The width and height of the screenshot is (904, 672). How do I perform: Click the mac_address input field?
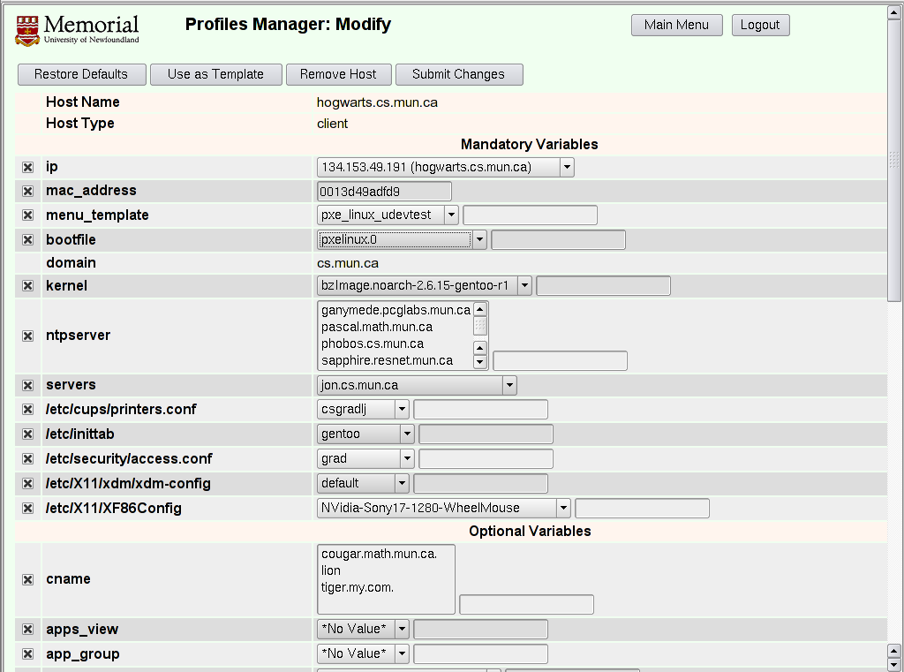click(385, 192)
